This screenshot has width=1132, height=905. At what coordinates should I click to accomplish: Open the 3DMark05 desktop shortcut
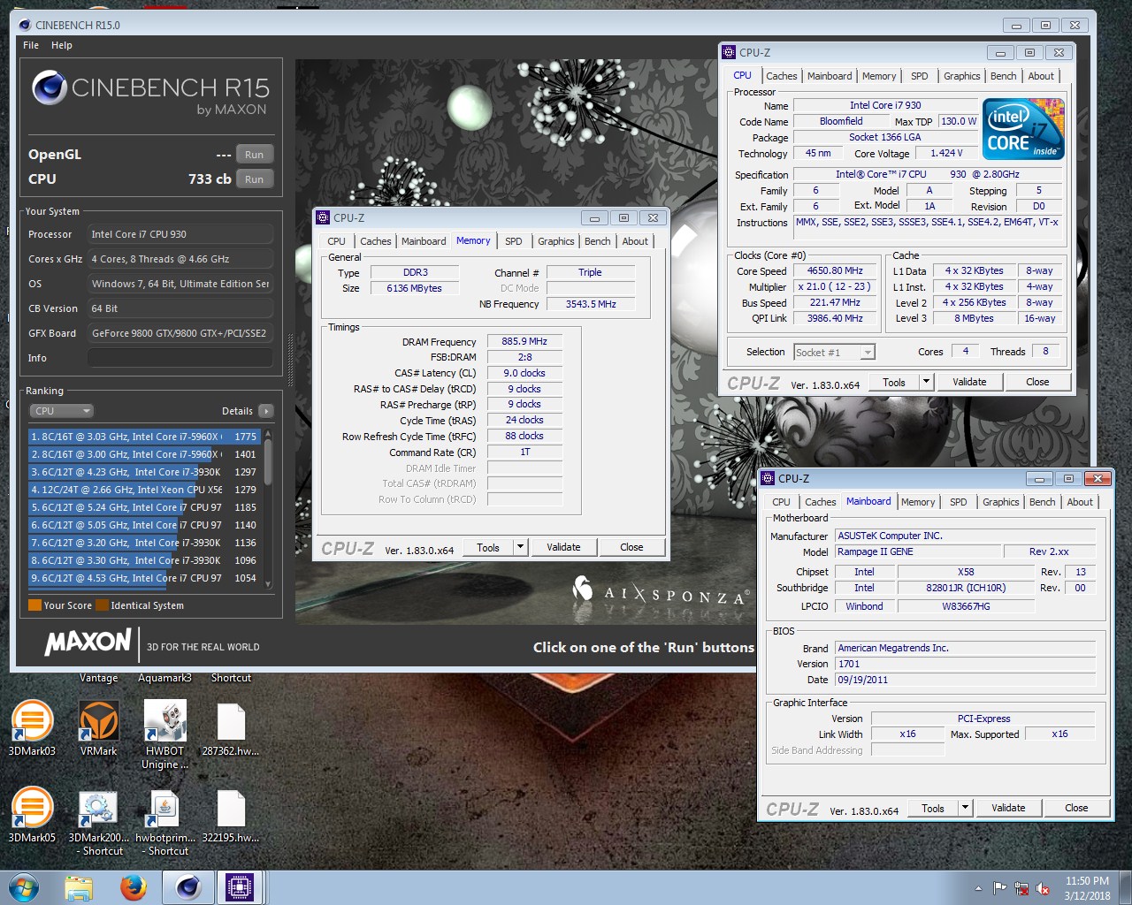click(32, 815)
